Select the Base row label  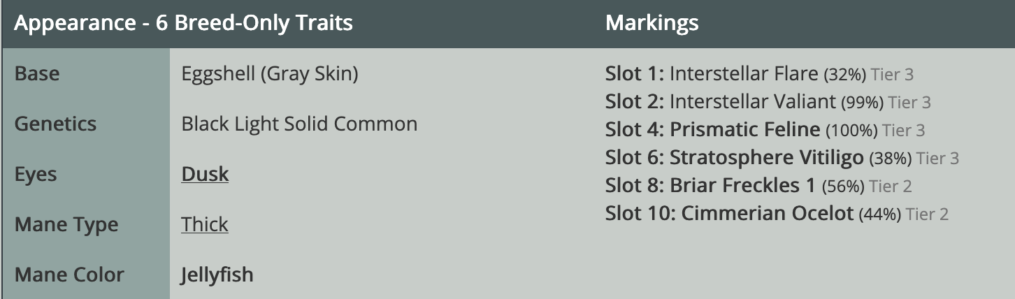click(x=37, y=73)
